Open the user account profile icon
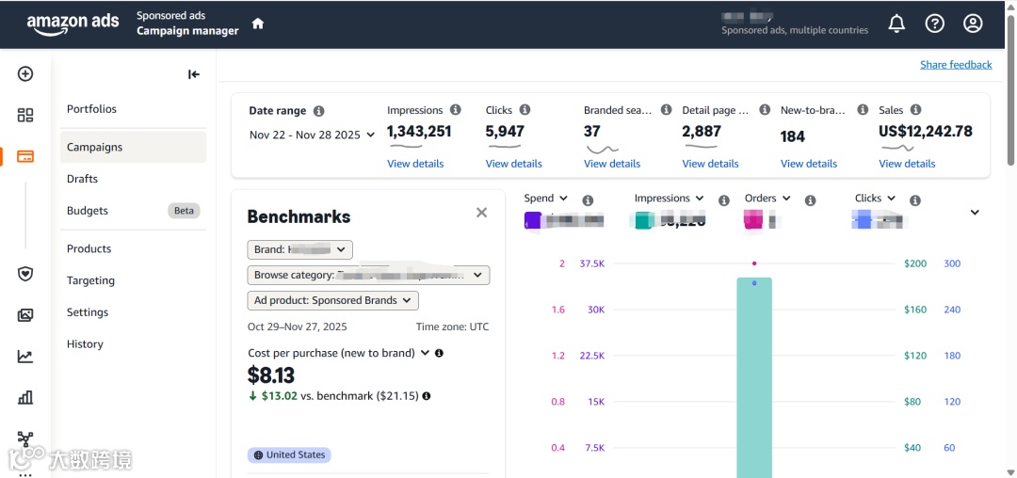 [973, 24]
